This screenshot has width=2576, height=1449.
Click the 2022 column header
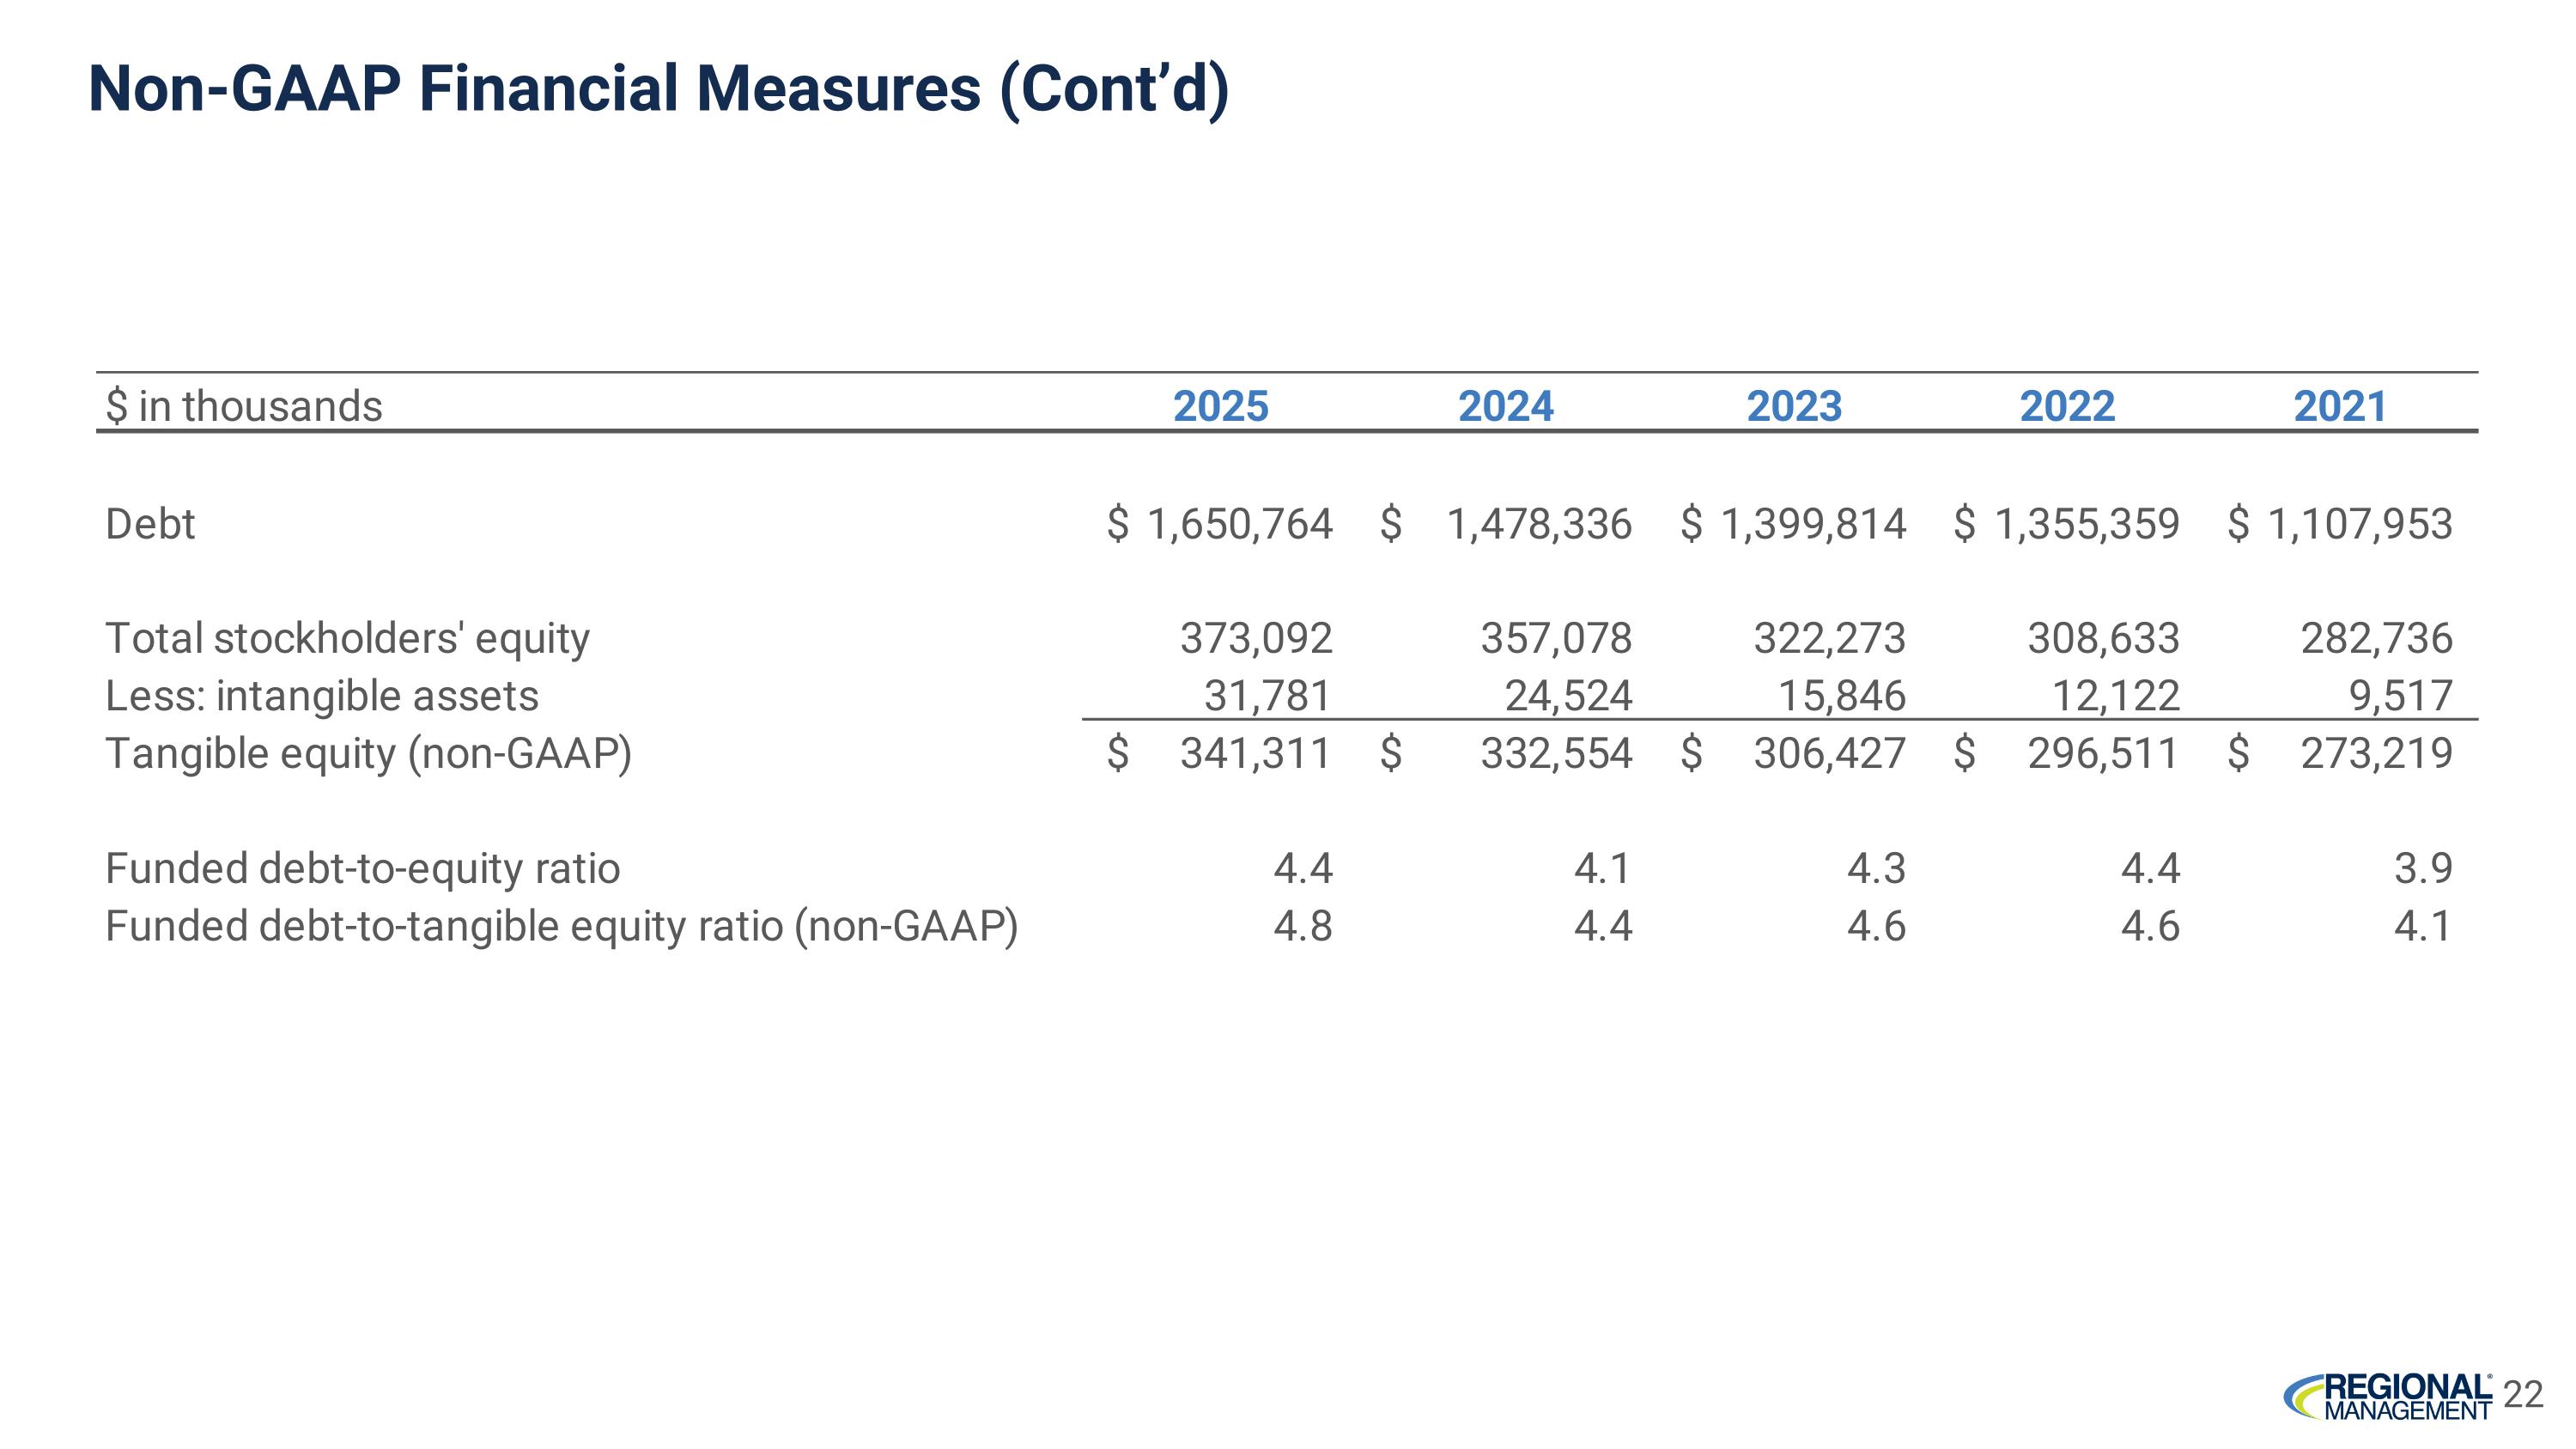[x=2067, y=406]
